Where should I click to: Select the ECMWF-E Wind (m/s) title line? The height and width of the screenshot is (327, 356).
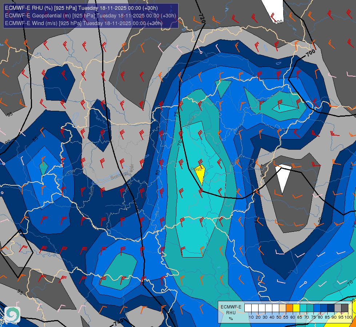click(84, 23)
